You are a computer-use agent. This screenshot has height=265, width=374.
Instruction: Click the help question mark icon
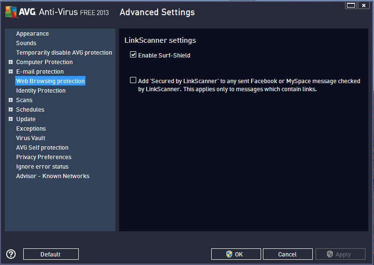click(11, 254)
